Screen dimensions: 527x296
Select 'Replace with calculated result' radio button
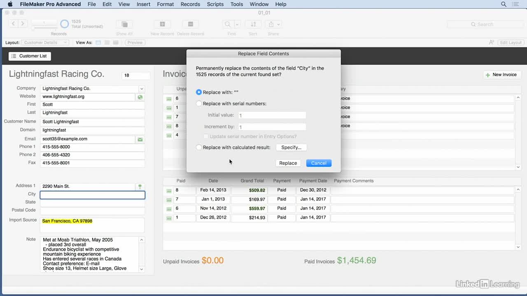[x=199, y=147]
